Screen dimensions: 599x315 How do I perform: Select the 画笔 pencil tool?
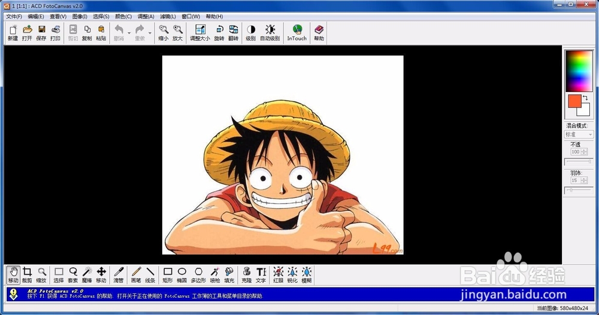[x=136, y=275]
